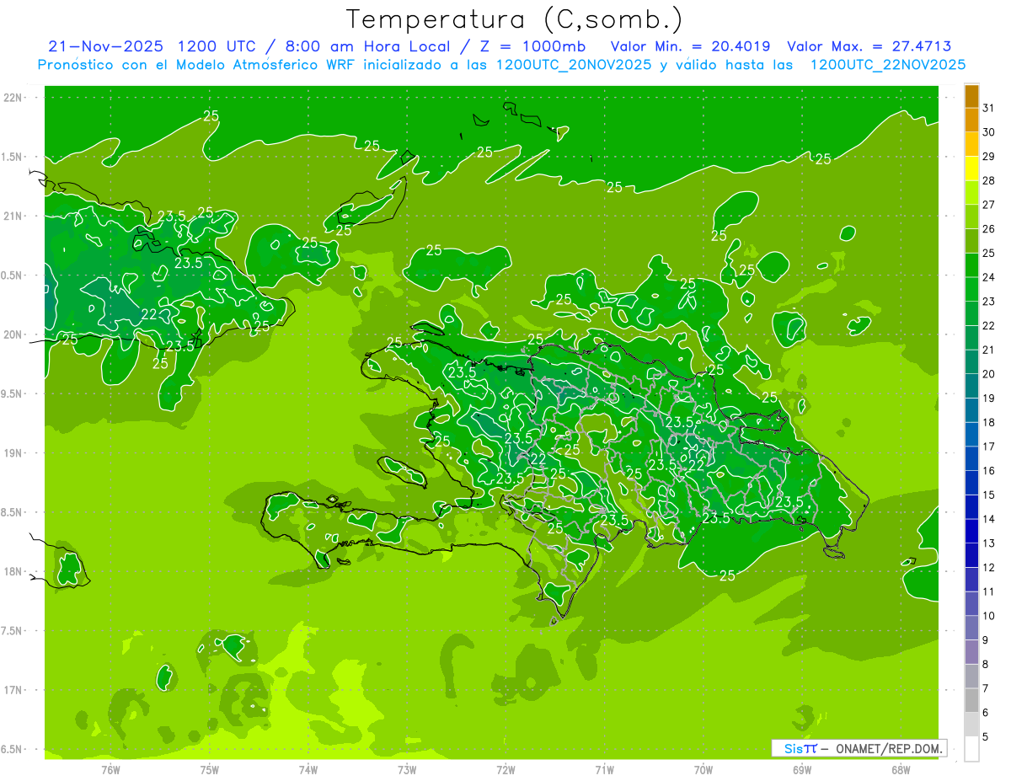Pick the light gray legend swatch between 5 and 6
This screenshot has width=1011, height=781.
971,725
